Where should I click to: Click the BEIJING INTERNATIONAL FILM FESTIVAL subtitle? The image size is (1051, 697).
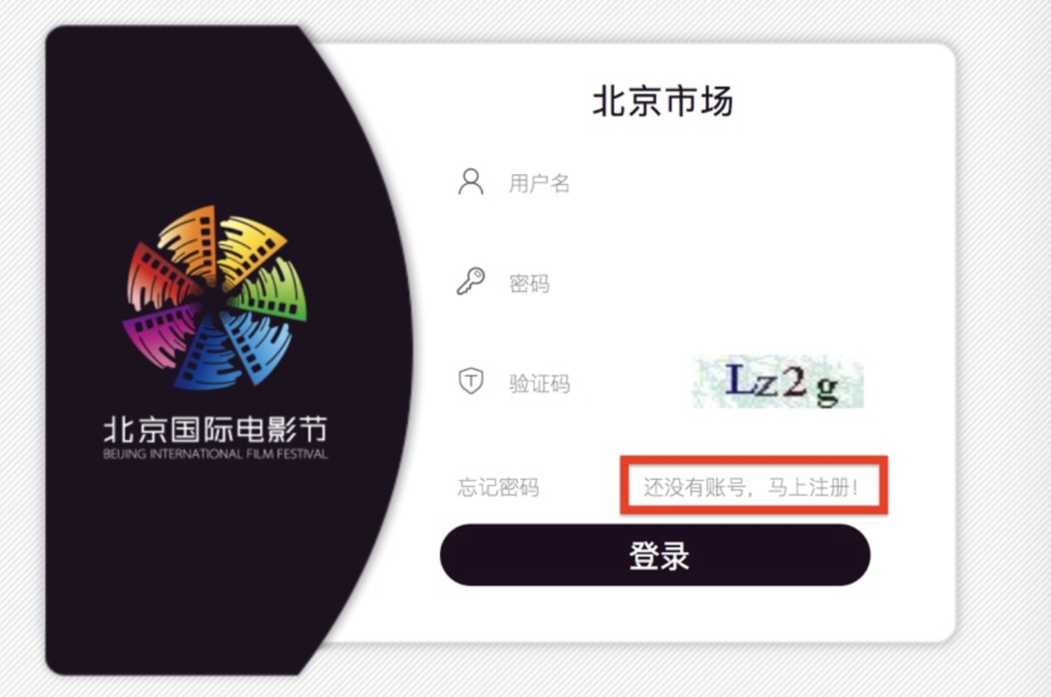coord(215,454)
